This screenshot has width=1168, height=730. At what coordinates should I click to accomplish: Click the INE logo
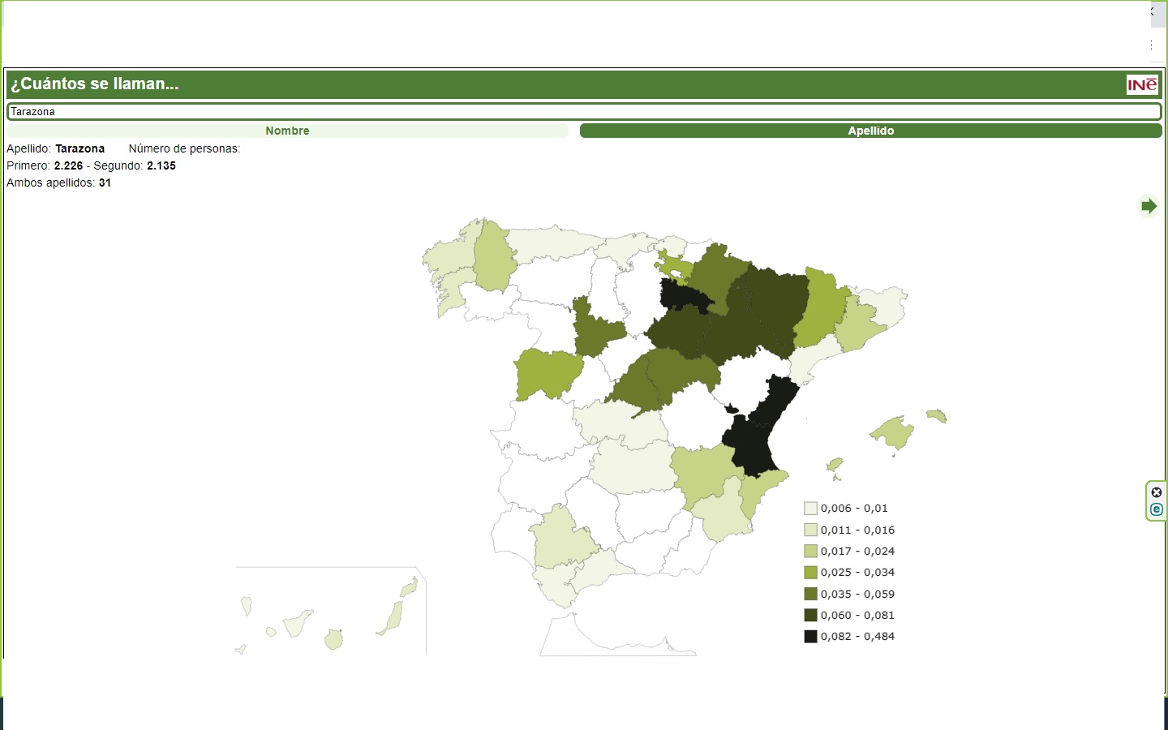click(x=1142, y=85)
